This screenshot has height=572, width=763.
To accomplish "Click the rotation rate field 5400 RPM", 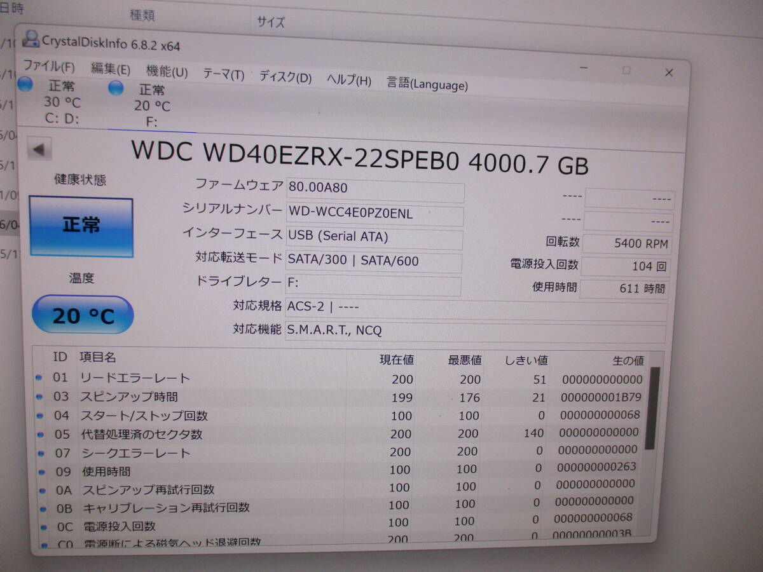I will click(626, 243).
